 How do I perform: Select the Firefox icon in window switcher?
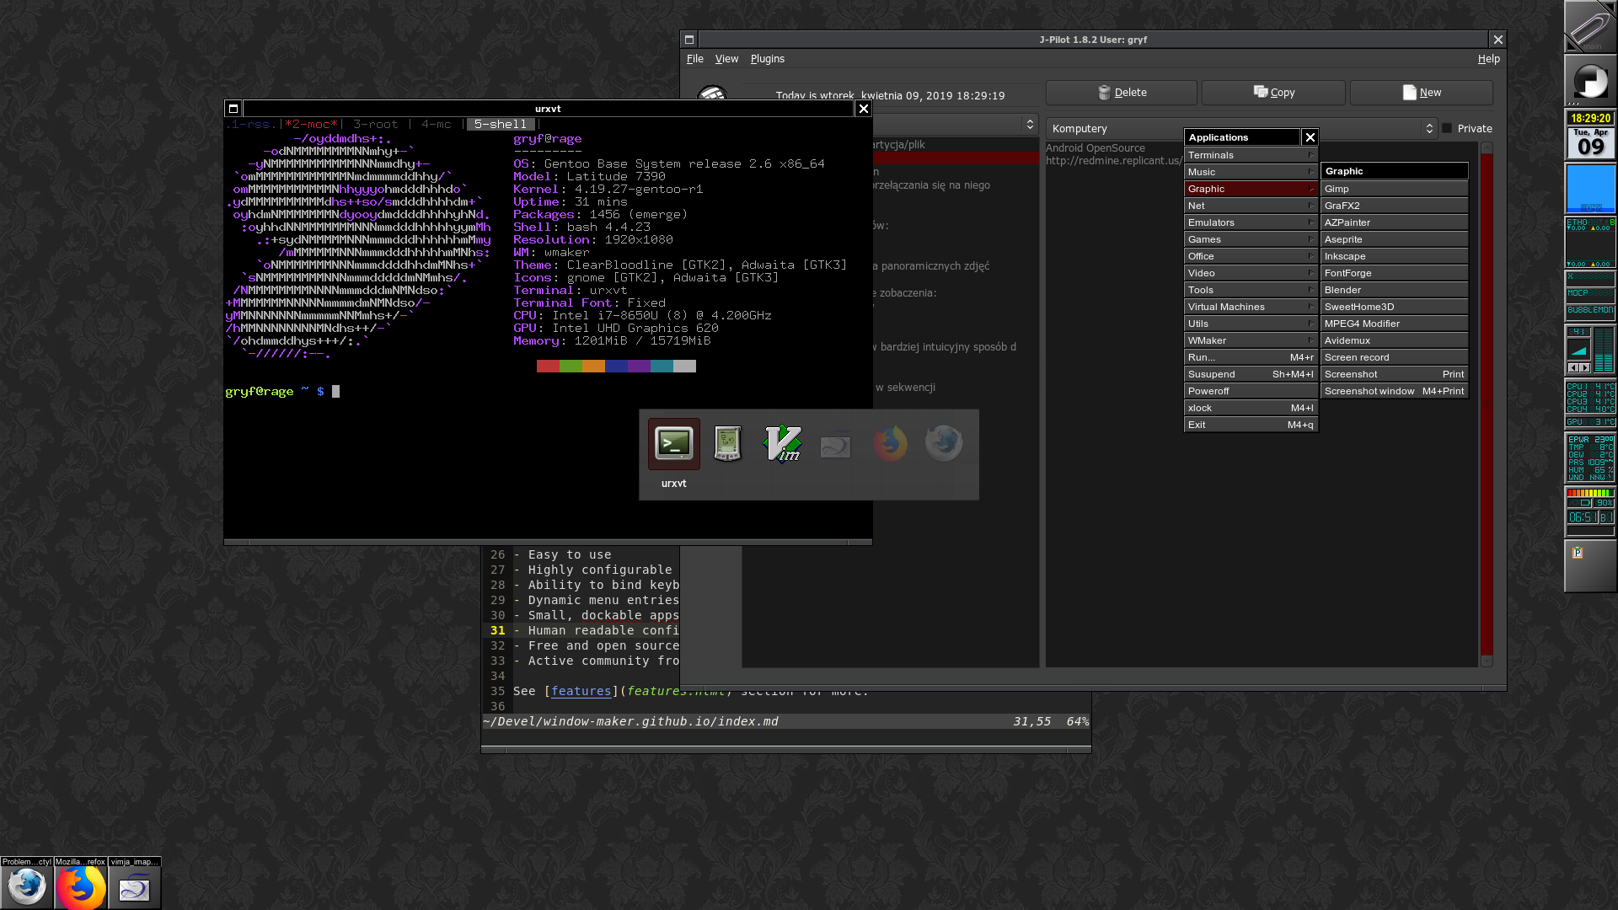coord(889,444)
